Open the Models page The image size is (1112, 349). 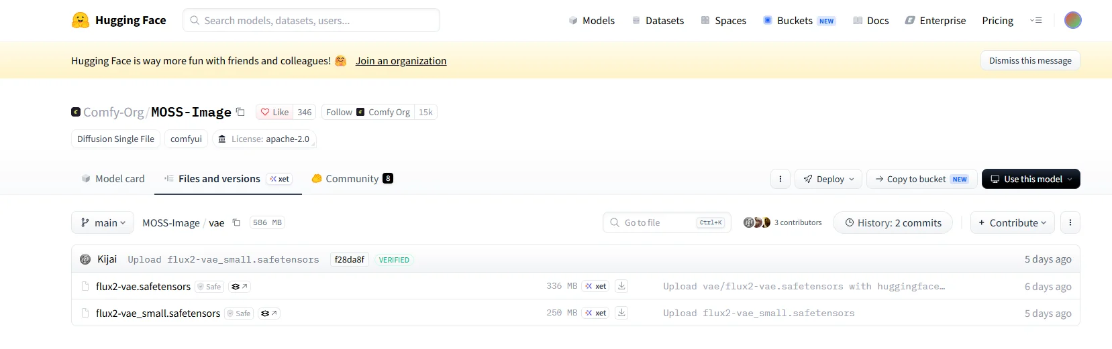coord(591,21)
